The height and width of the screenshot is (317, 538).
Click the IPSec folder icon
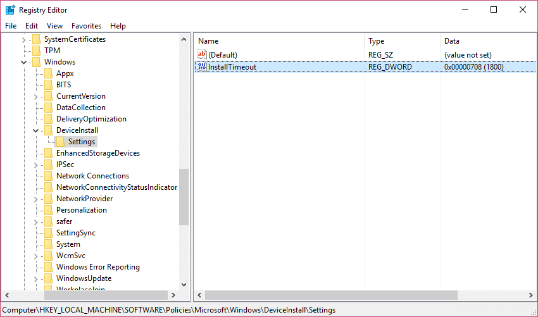[x=48, y=165]
